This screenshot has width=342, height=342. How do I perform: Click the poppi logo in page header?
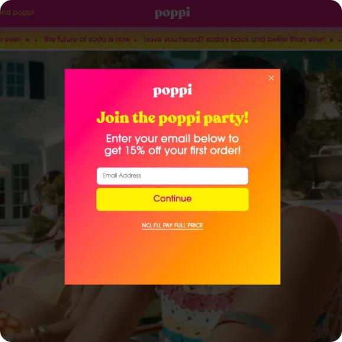(172, 12)
